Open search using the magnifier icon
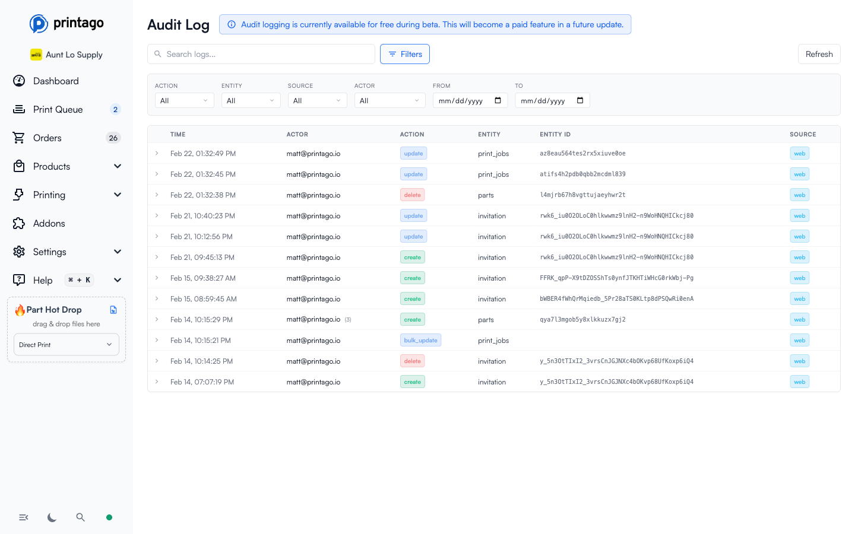Screen dimensions: 855x534 point(80,517)
